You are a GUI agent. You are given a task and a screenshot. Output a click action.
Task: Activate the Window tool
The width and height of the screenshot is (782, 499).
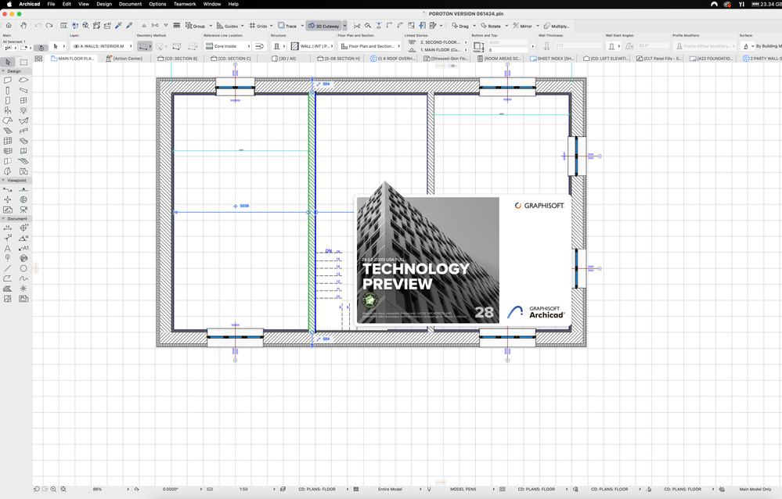[23, 100]
